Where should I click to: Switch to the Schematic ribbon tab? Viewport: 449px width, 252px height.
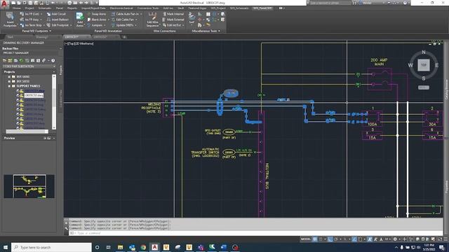tap(45, 8)
